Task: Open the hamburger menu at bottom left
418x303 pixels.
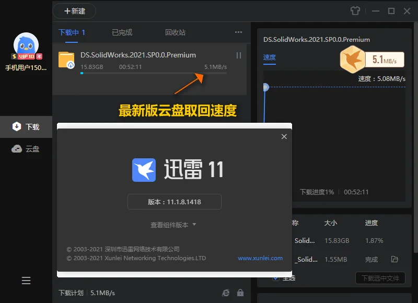Action: pos(26,281)
